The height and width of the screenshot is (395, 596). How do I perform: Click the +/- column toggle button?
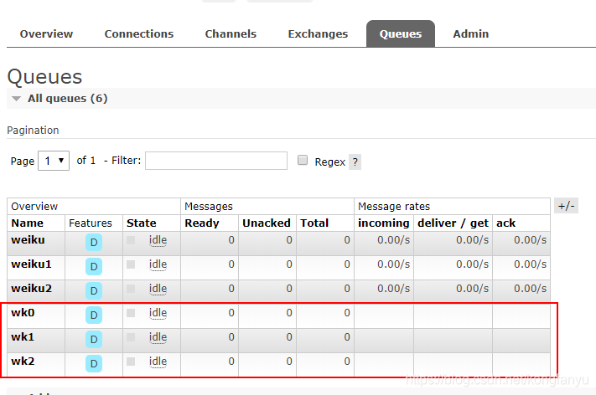[566, 206]
